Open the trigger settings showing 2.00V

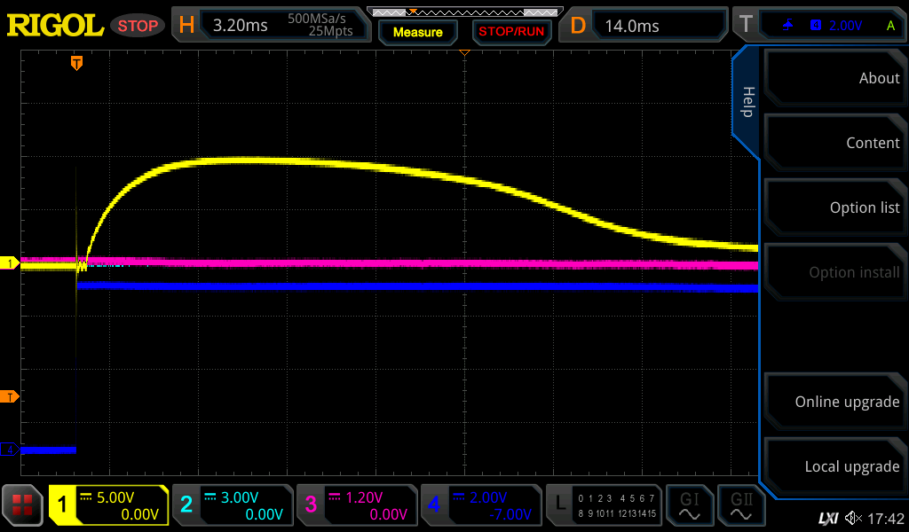click(822, 26)
